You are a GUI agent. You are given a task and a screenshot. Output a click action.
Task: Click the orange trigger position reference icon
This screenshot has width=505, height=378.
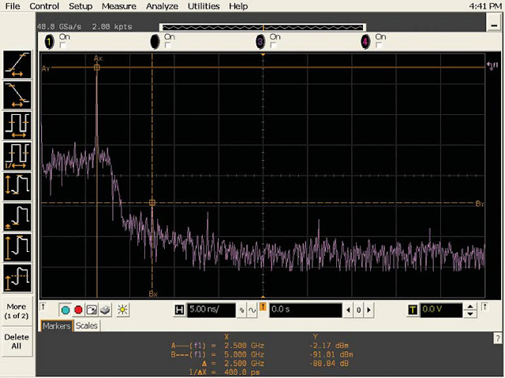263,307
